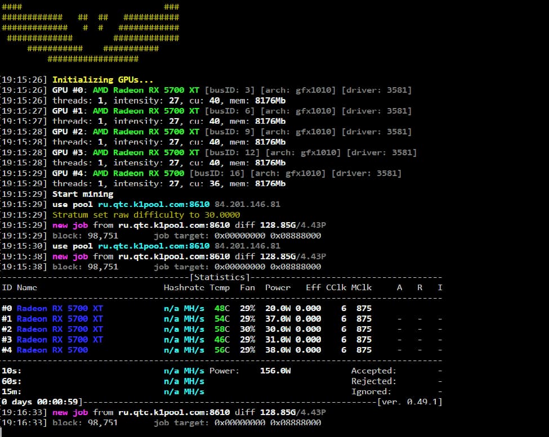Click the 38.0W power value in row #4
The height and width of the screenshot is (437, 549).
(x=278, y=350)
